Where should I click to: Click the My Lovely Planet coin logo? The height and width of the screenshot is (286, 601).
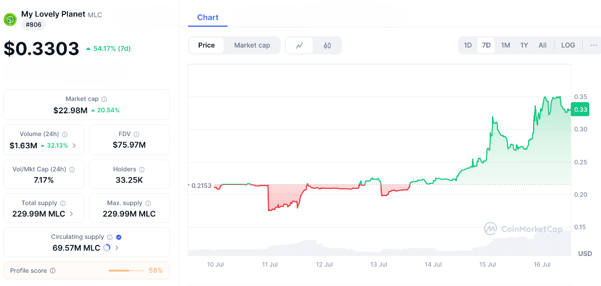[10, 19]
